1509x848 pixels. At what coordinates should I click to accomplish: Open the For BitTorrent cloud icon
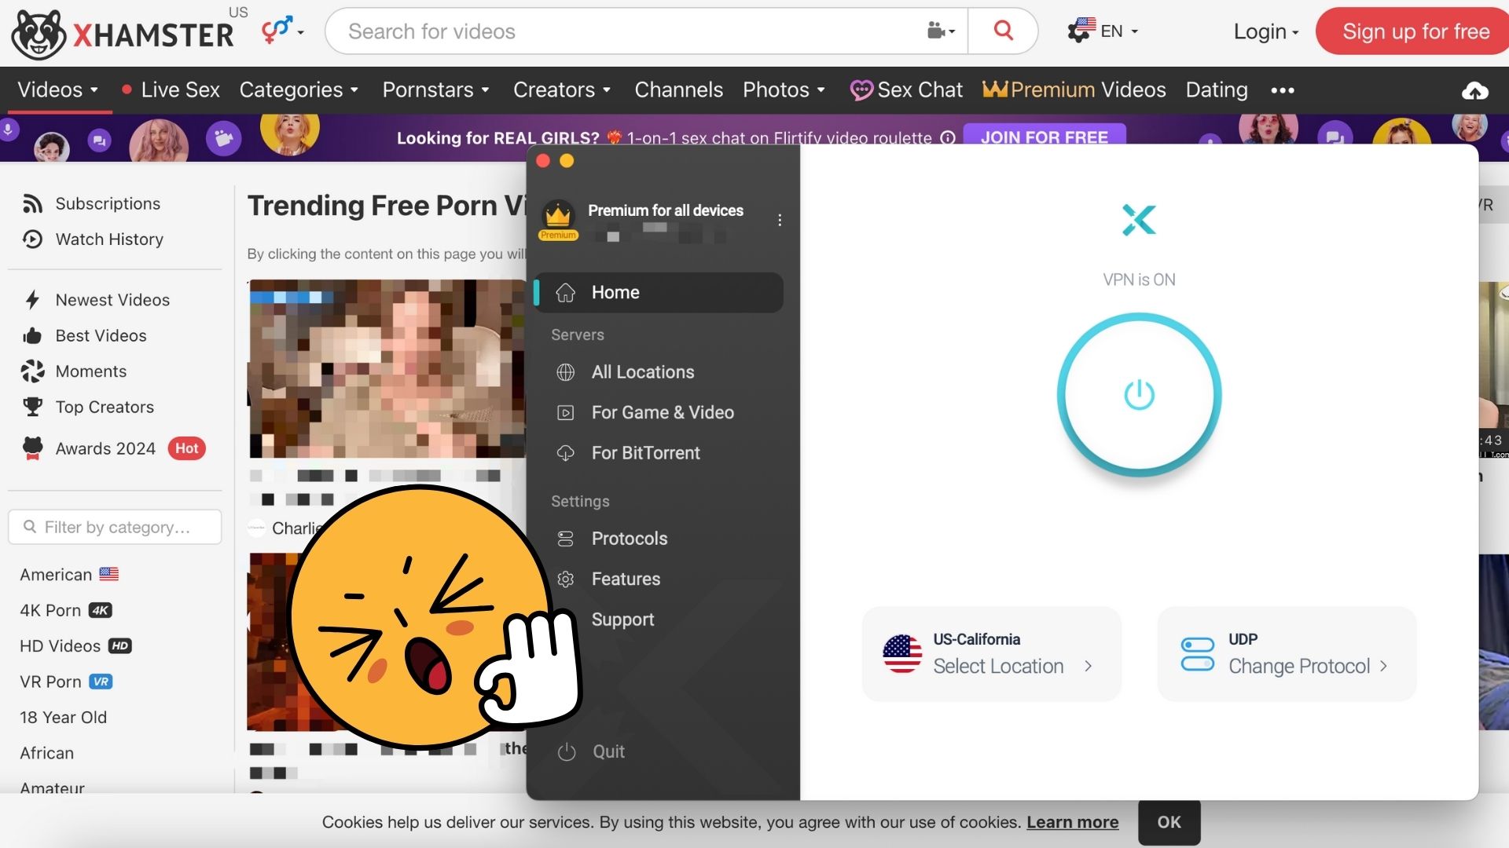pos(565,453)
